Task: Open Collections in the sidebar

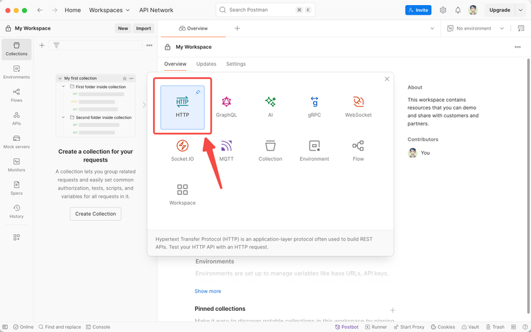Action: [x=17, y=50]
